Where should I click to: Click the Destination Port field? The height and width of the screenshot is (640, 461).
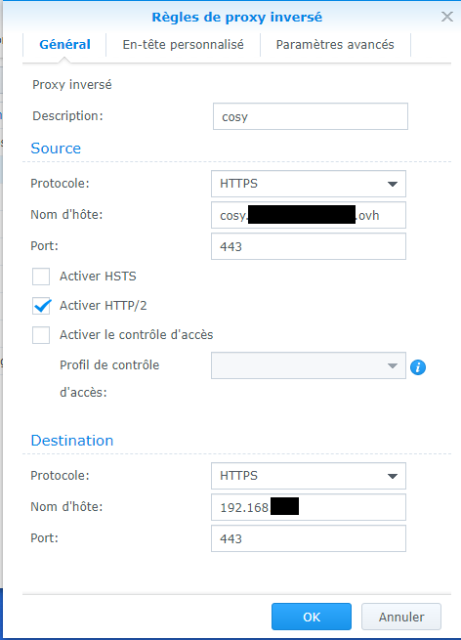coord(309,538)
